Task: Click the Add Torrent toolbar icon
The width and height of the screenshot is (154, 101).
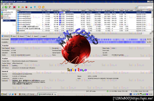Action: pyautogui.click(x=3, y=7)
